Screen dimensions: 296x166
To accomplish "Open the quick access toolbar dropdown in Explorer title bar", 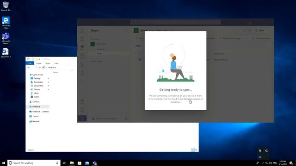I will click(39, 59).
